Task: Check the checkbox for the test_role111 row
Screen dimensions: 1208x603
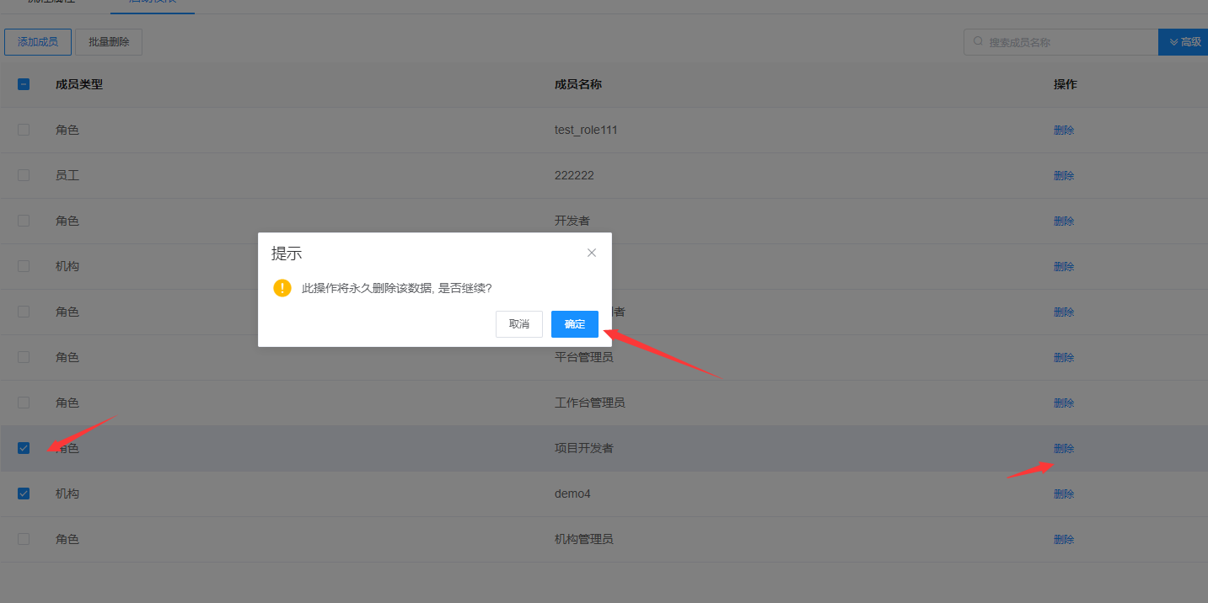Action: (x=23, y=130)
